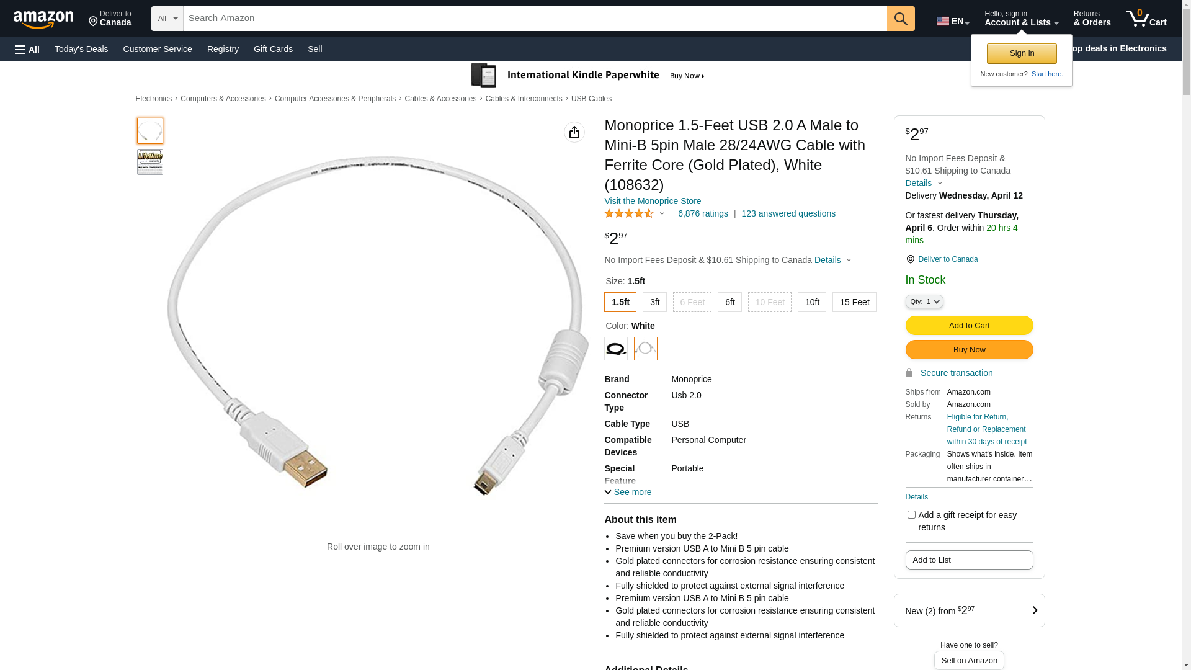The image size is (1191, 670).
Task: Select the lifetime warranty product thumbnail
Action: [150, 162]
